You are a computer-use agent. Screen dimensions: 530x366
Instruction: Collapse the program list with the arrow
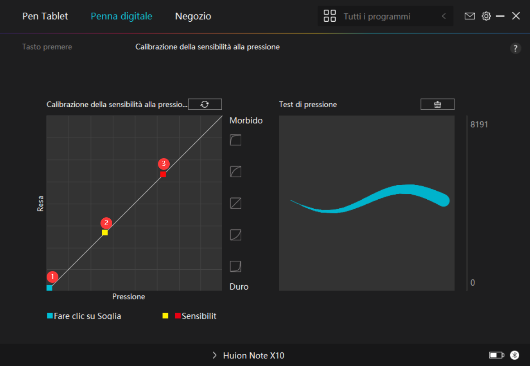click(x=444, y=17)
